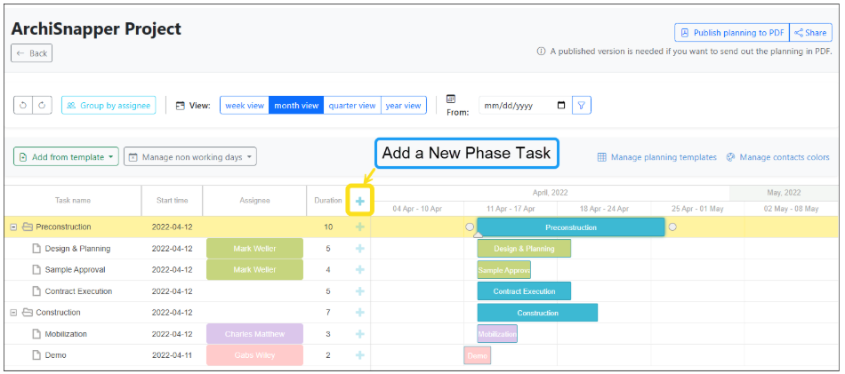Image resolution: width=845 pixels, height=374 pixels.
Task: Select year view
Action: [404, 106]
